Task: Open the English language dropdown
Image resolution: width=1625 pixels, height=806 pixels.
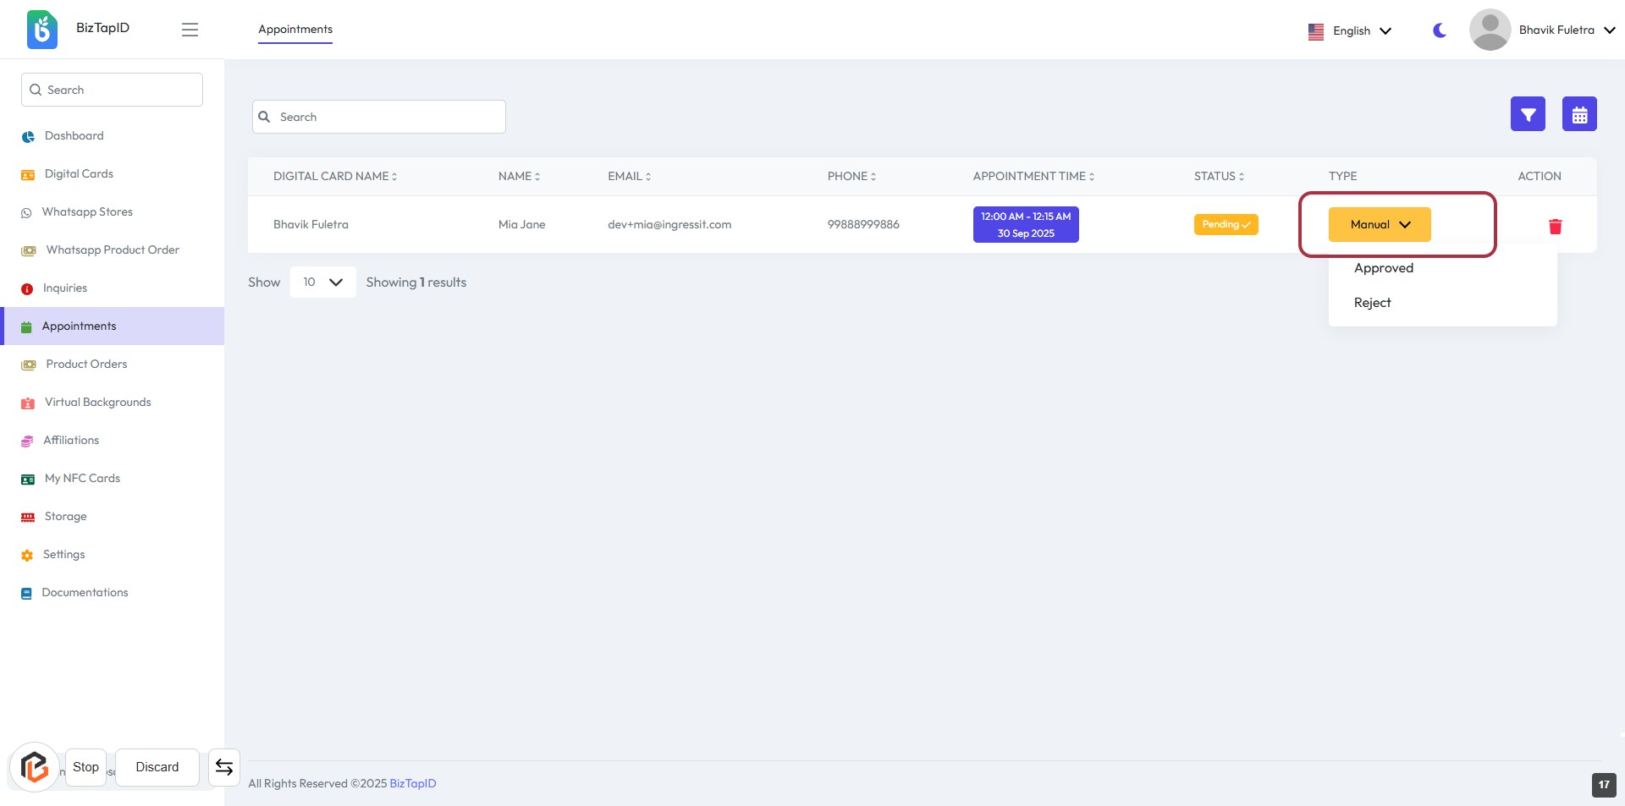Action: coord(1350,31)
